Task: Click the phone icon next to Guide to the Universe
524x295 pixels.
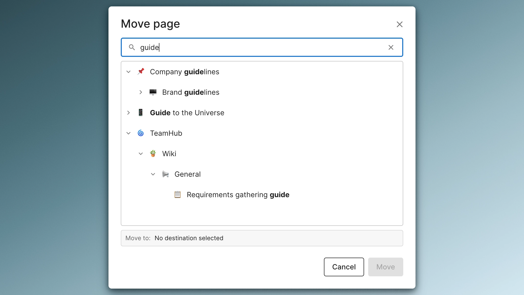Action: (x=141, y=113)
